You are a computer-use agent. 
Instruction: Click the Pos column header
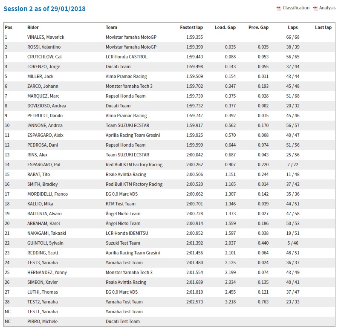click(x=9, y=27)
